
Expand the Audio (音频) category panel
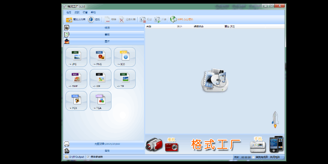coord(107,34)
